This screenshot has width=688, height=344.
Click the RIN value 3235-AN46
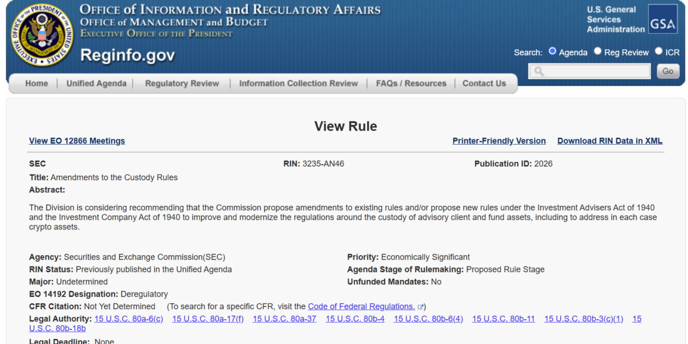pyautogui.click(x=323, y=163)
